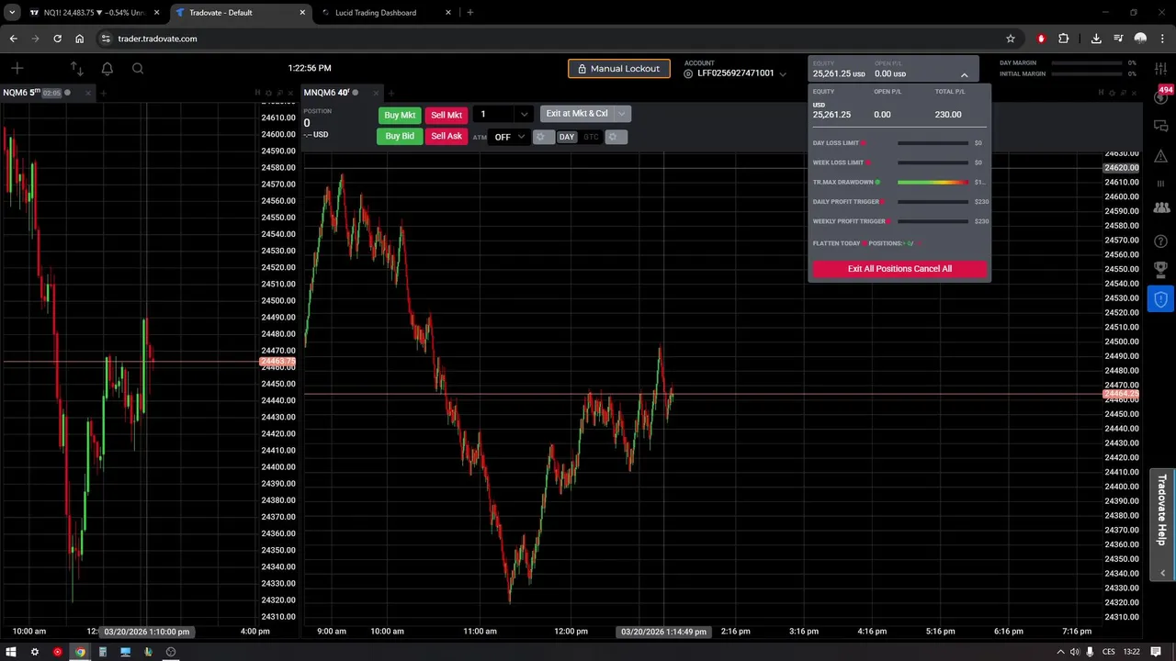Open the settings sliders icon in sidebar
The image size is (1176, 661).
point(1160,69)
